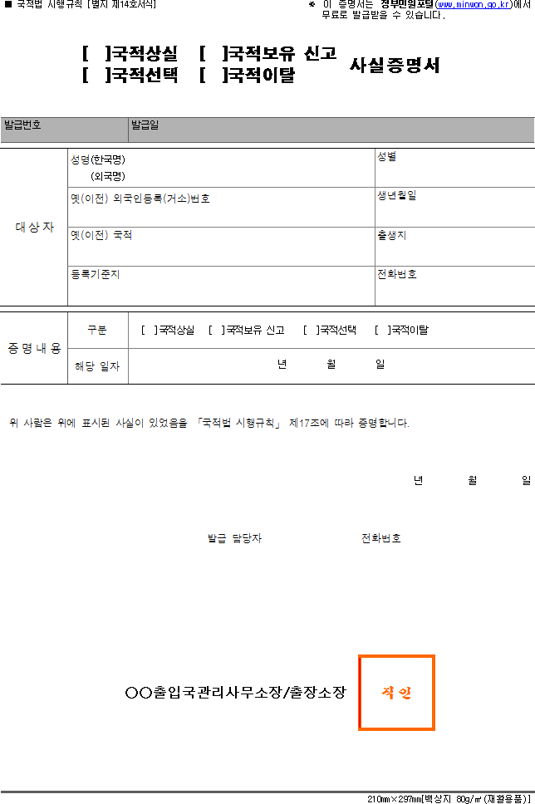Select the 등록기준지 field
This screenshot has height=804, width=535.
221,286
